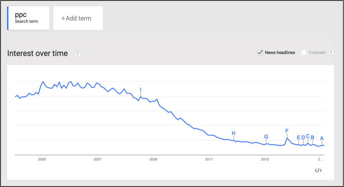
Task: Click the 2013 axis label
Action: pyautogui.click(x=265, y=159)
